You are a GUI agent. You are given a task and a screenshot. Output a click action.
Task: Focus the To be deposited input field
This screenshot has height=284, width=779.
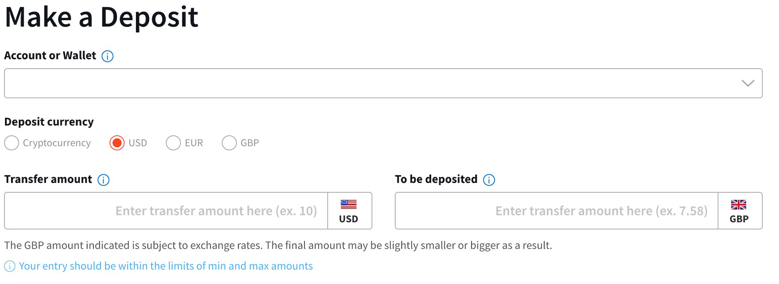(556, 211)
